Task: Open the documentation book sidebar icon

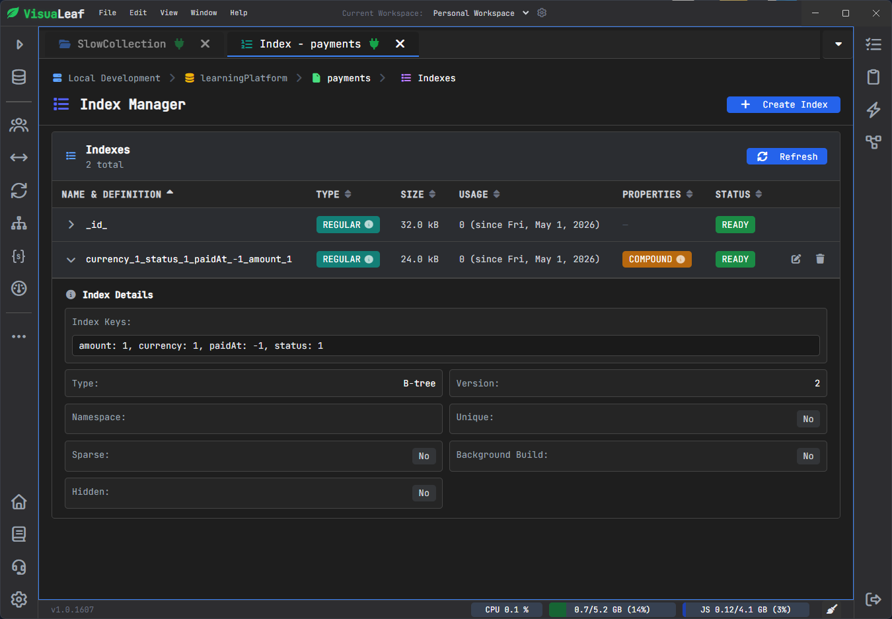Action: click(19, 534)
